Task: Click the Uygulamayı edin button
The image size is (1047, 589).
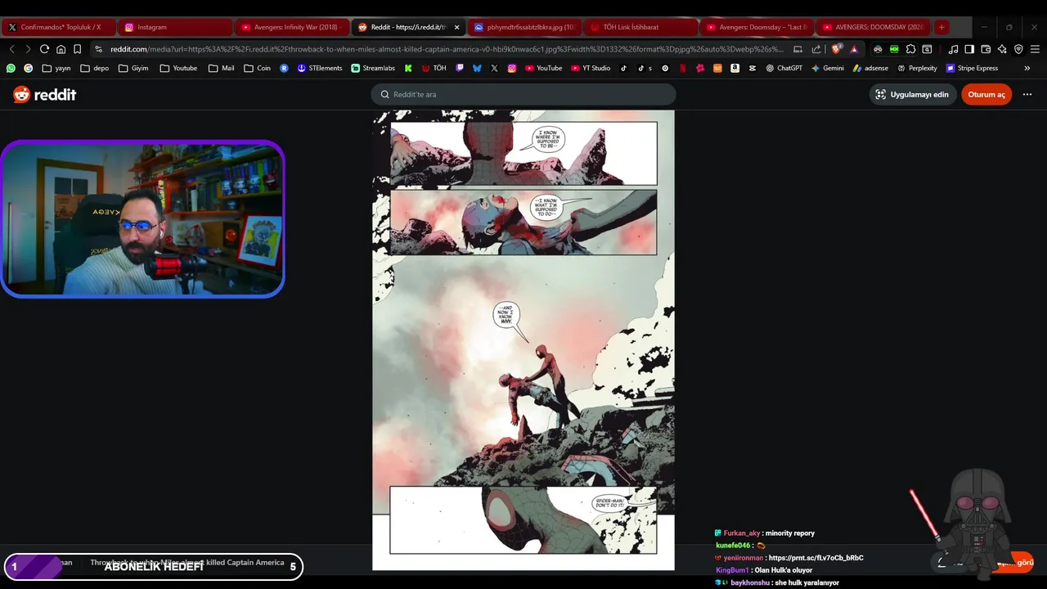Action: (912, 94)
